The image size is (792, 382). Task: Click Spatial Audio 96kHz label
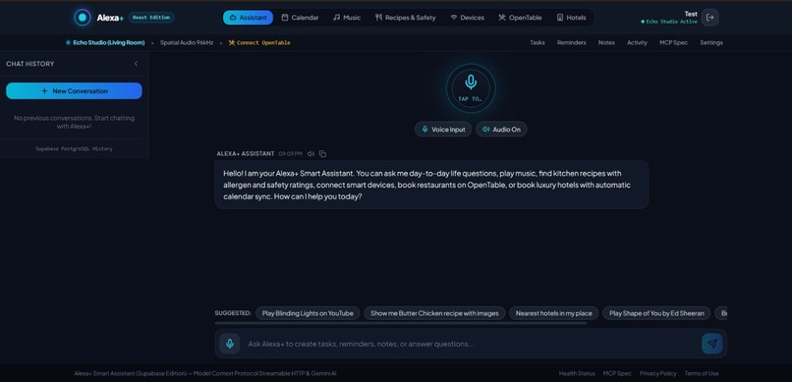(x=187, y=43)
